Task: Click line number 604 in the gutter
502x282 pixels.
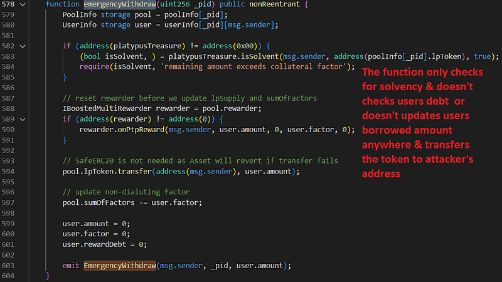Action: pos(9,276)
